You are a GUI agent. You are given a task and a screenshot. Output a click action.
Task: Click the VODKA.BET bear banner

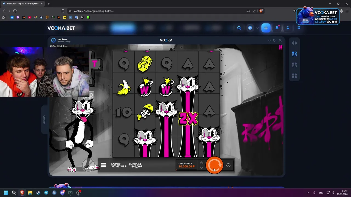[318, 16]
